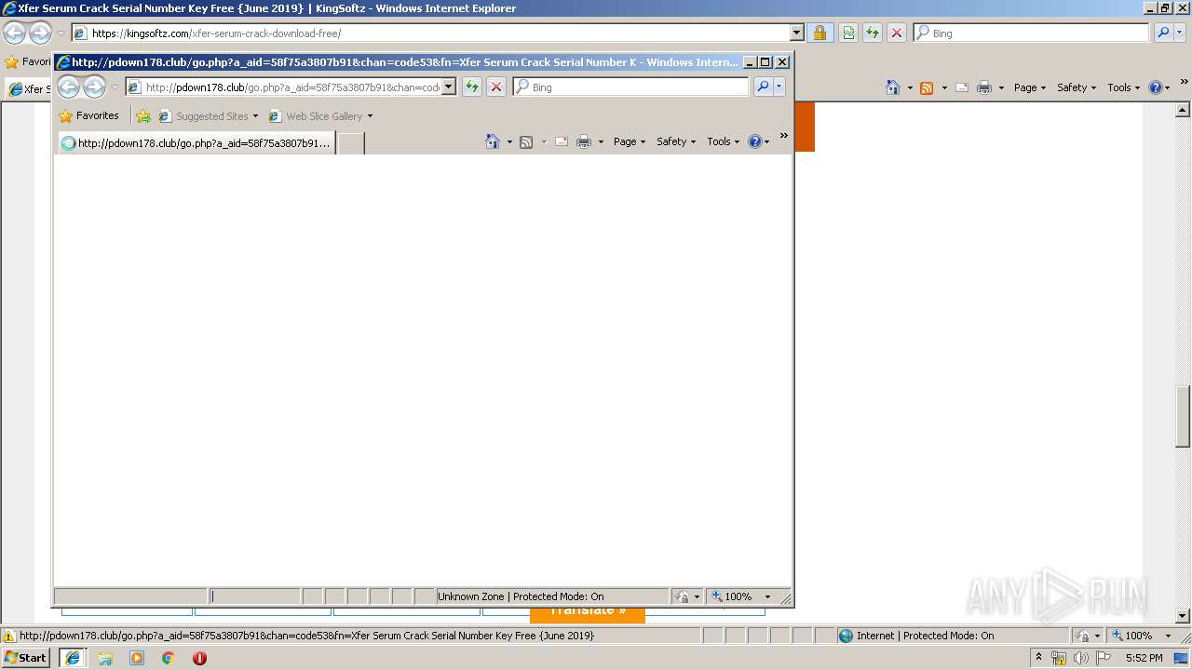Expand popup Home dropdown arrow
Viewport: 1192px width, 670px height.
tap(509, 141)
